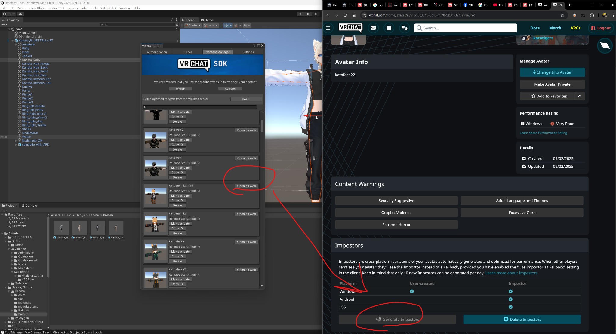Open the Hierarchy create plus dropdown

[4, 25]
